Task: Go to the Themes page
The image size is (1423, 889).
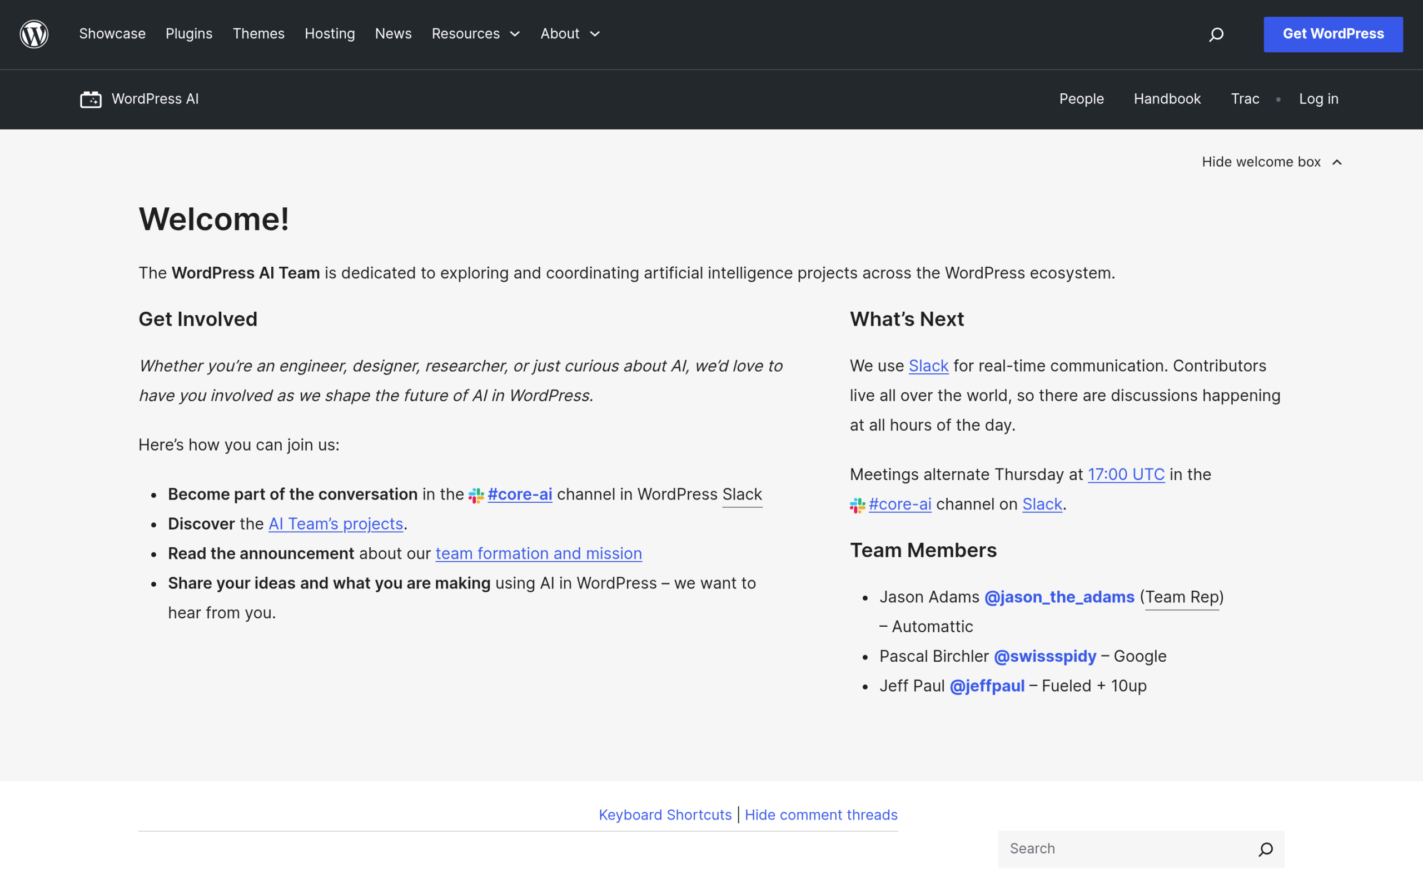Action: coord(258,34)
